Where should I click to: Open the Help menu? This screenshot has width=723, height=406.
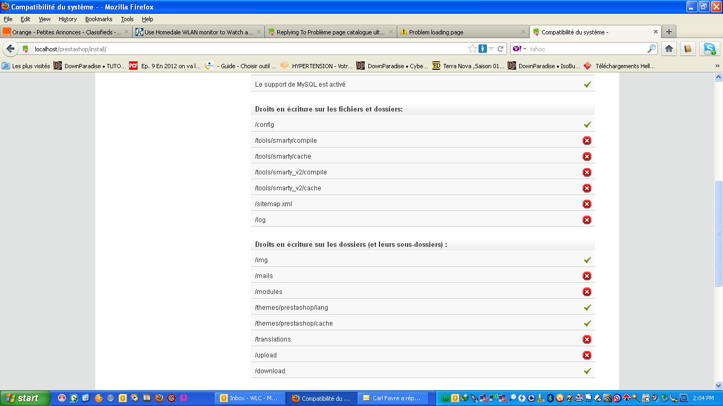148,19
